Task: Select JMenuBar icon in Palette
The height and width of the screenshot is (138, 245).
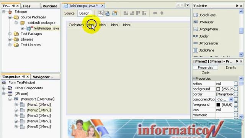Action: pyautogui.click(x=196, y=22)
